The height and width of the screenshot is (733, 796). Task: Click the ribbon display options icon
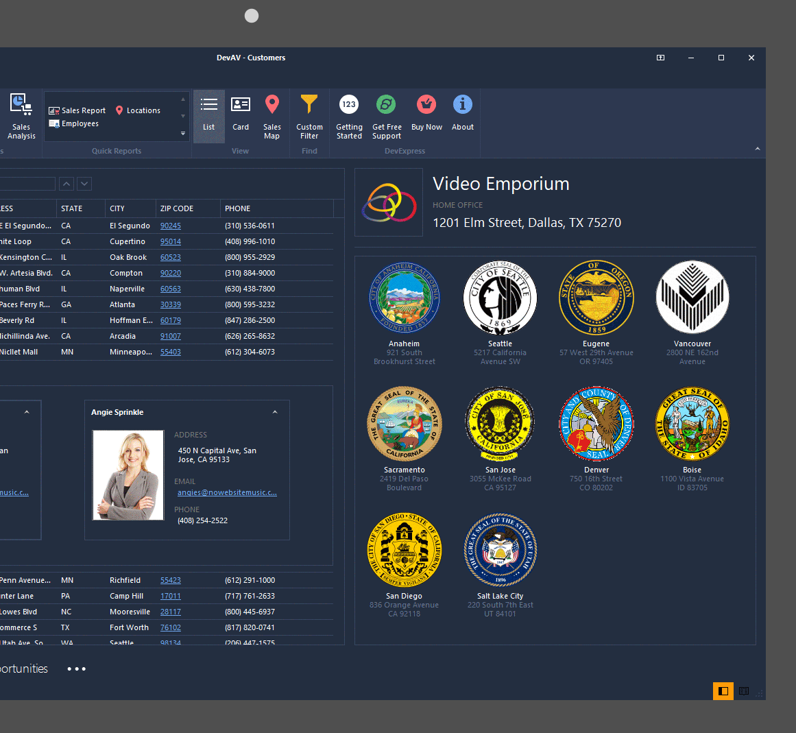[660, 58]
